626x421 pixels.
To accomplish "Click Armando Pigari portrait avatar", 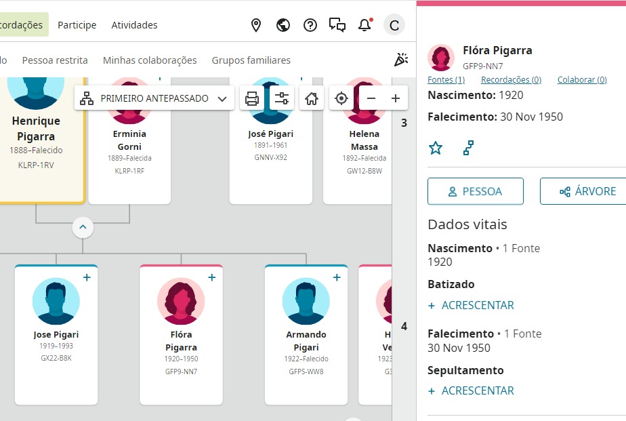I will (306, 301).
